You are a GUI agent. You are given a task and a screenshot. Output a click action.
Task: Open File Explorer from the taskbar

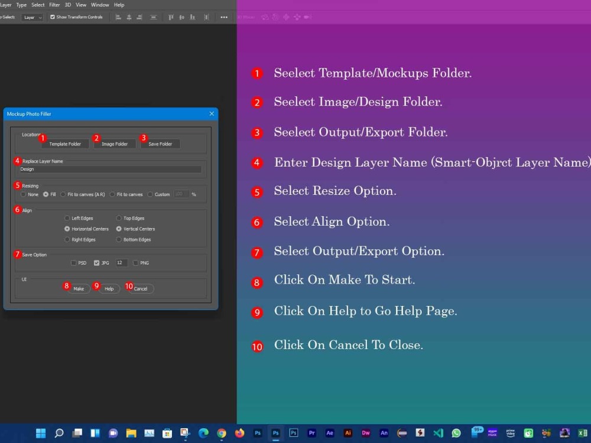pyautogui.click(x=131, y=433)
